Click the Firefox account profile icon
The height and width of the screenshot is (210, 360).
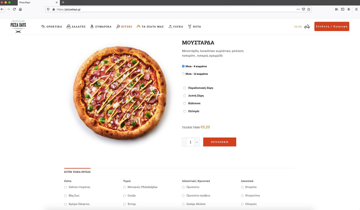coord(349,9)
